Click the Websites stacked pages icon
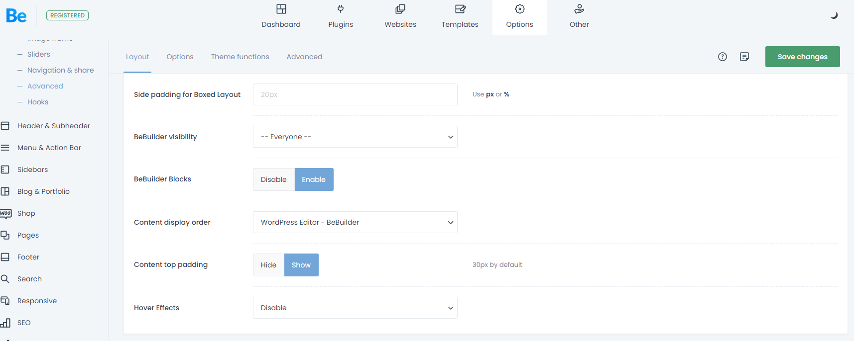 tap(400, 9)
